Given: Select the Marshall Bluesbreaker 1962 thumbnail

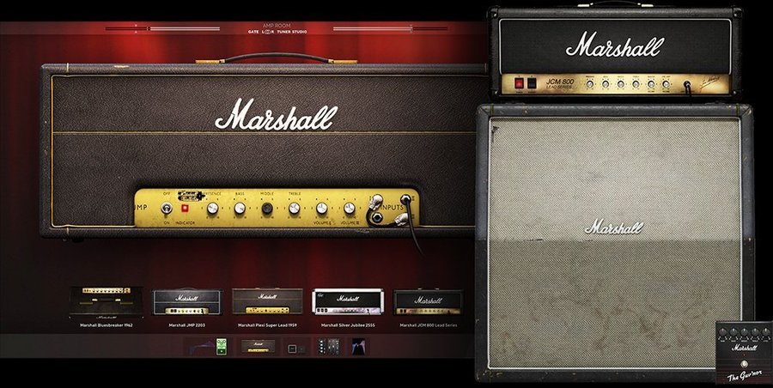Looking at the screenshot, I should (x=106, y=302).
